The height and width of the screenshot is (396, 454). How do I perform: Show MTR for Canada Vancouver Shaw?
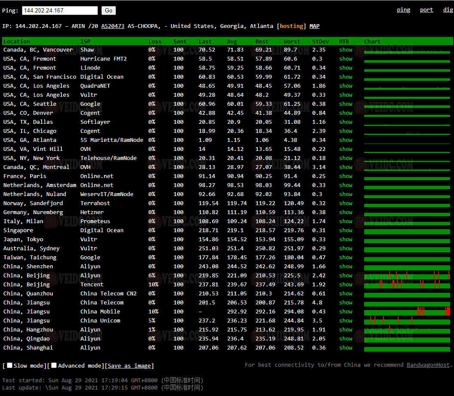tap(345, 50)
